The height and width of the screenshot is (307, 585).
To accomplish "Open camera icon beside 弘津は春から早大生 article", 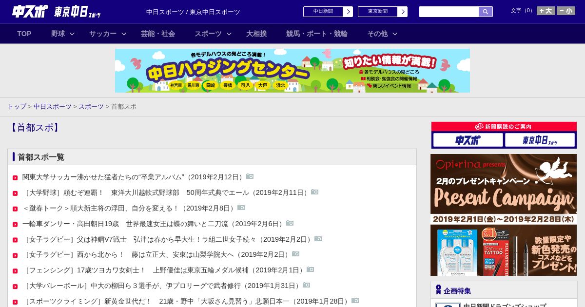I will pyautogui.click(x=318, y=239).
